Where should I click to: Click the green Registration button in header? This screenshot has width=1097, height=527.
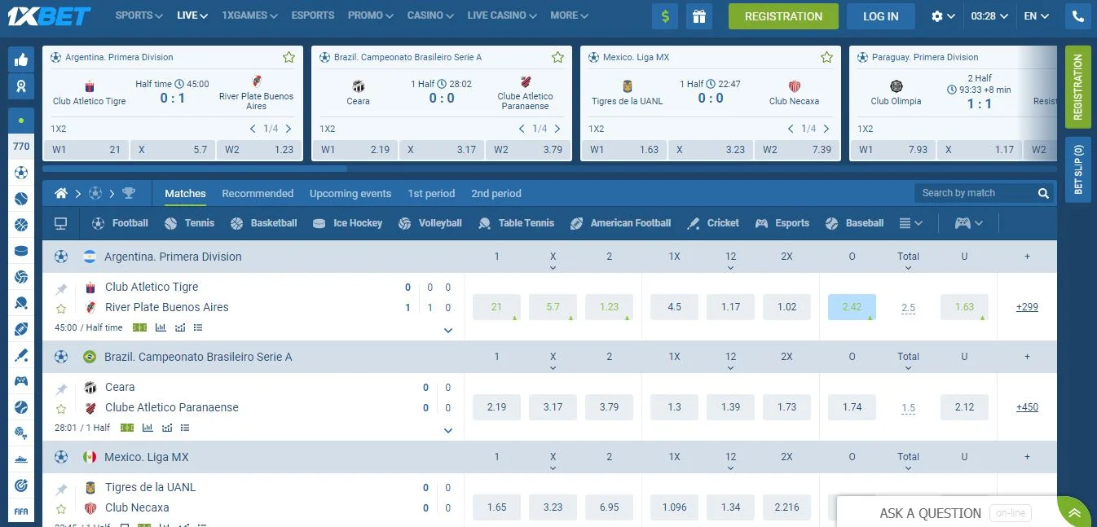pyautogui.click(x=783, y=16)
